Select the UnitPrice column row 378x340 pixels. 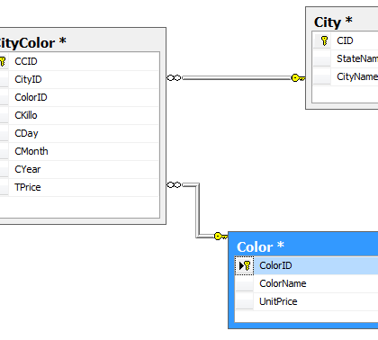tap(307, 301)
